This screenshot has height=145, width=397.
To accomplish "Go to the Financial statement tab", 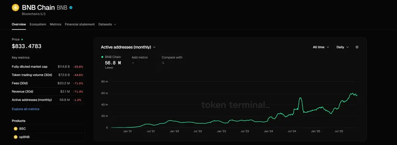I will (x=80, y=24).
